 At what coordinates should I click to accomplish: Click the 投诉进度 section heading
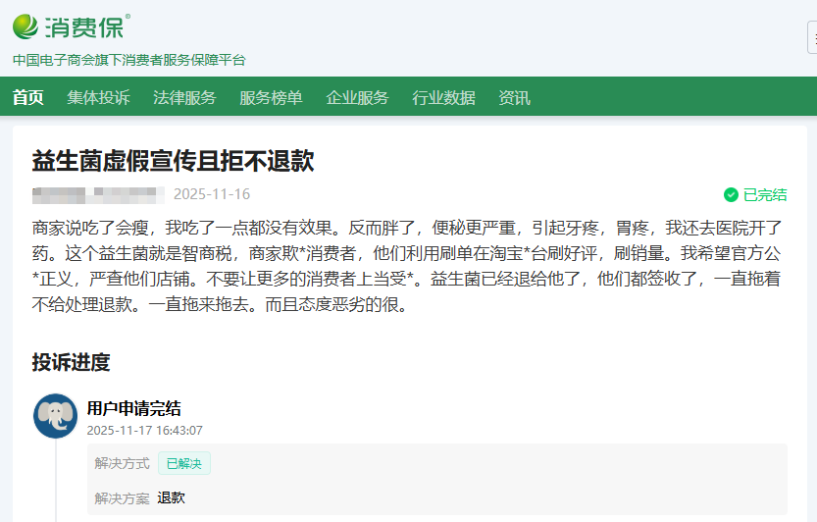71,362
